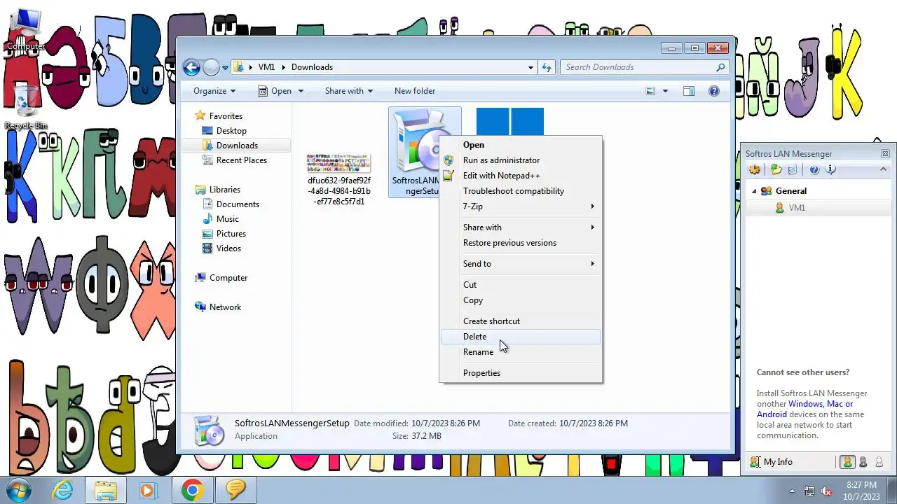The height and width of the screenshot is (504, 897).
Task: Show hidden tray icons arrow
Action: point(793,491)
